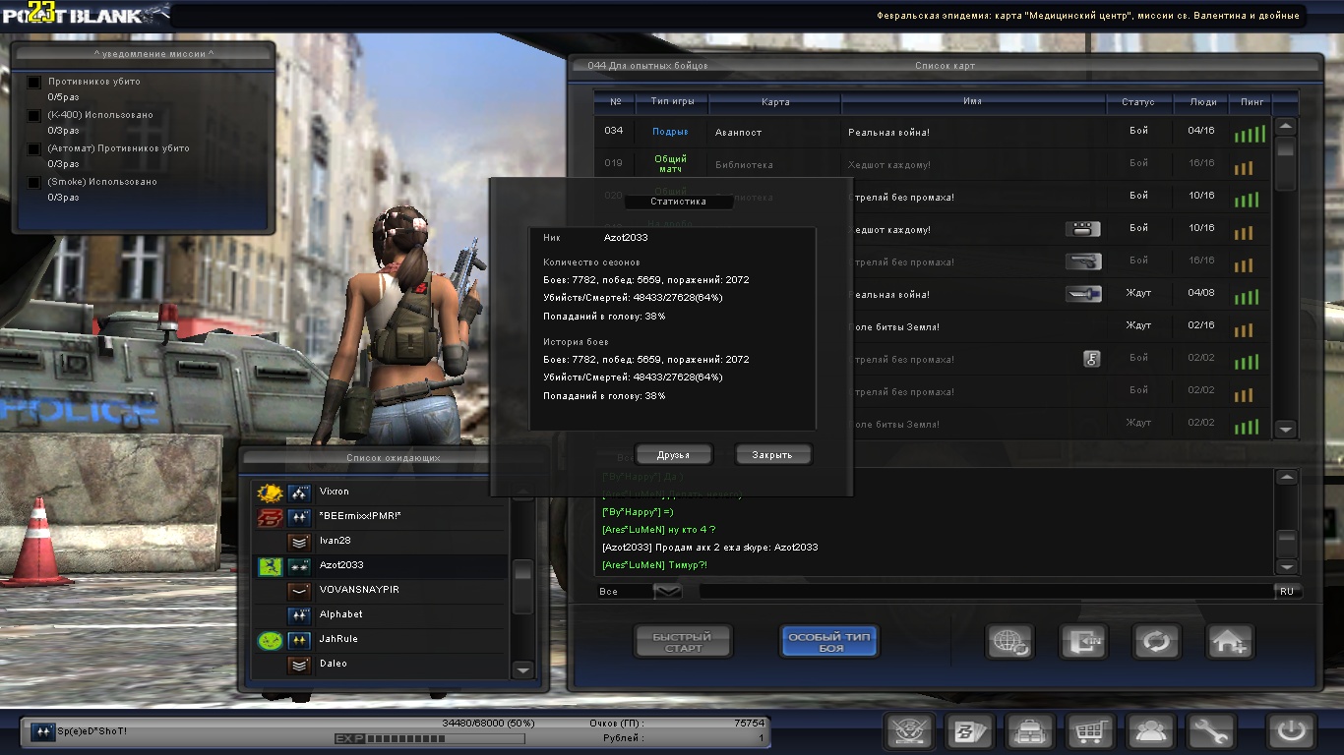Image resolution: width=1344 pixels, height=755 pixels.
Task: Click rank badge beside Sp(e)eD*ShoT! in status bar
Action: point(41,731)
